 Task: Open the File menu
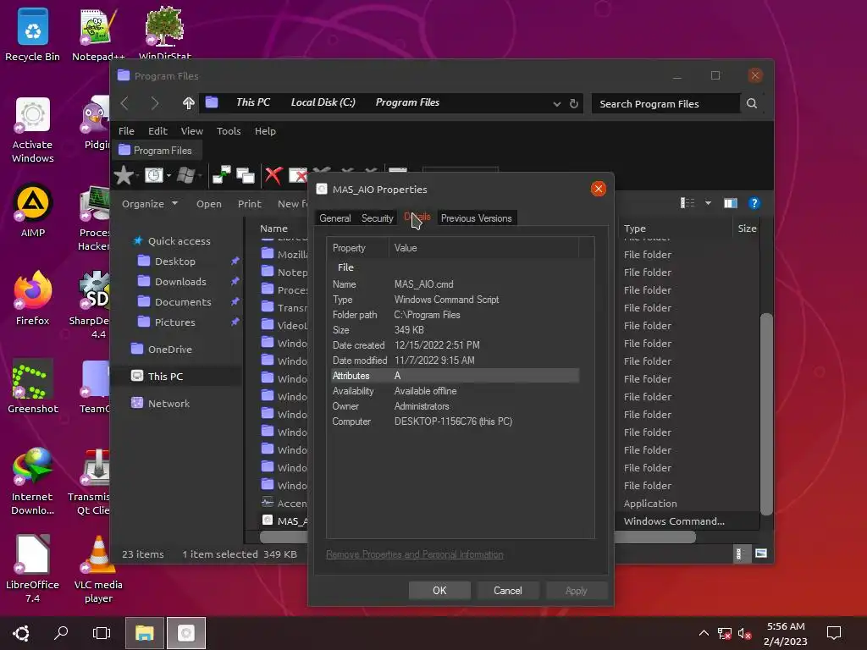[126, 131]
